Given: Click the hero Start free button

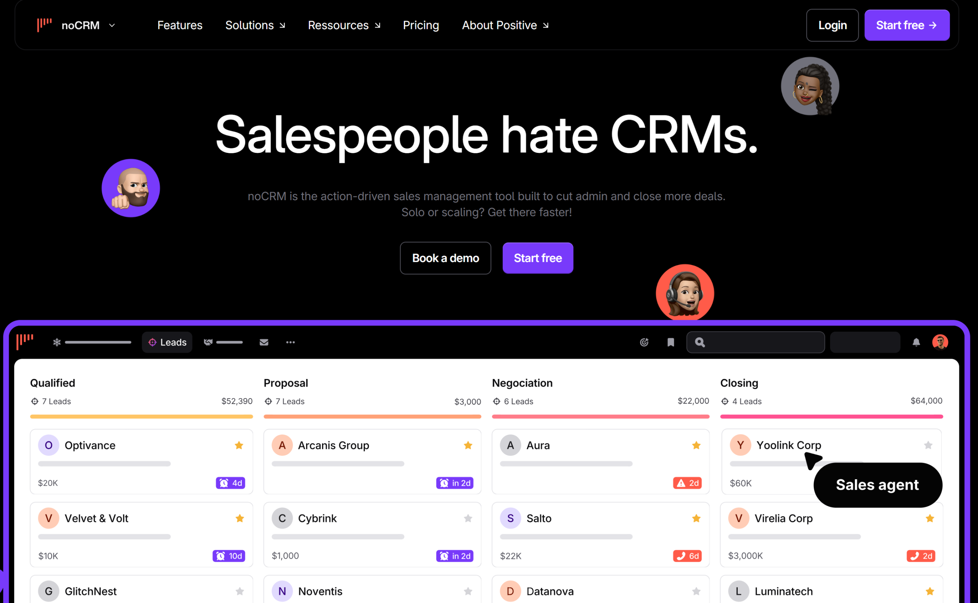Looking at the screenshot, I should coord(538,258).
